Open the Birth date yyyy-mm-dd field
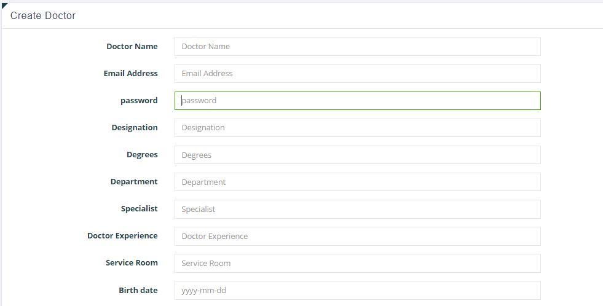The height and width of the screenshot is (306, 603). coord(357,290)
